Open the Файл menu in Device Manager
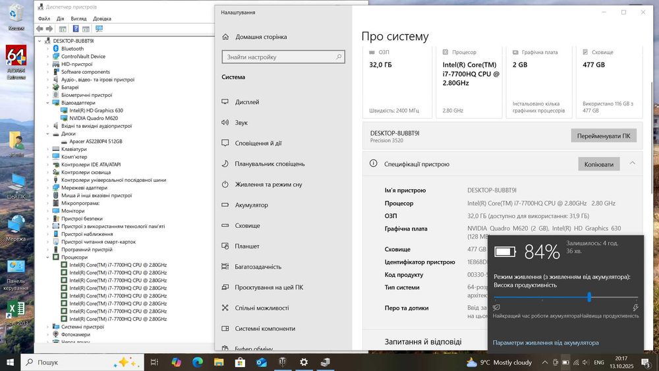Image resolution: width=659 pixels, height=371 pixels. (44, 18)
